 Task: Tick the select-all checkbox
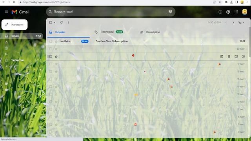(51, 22)
